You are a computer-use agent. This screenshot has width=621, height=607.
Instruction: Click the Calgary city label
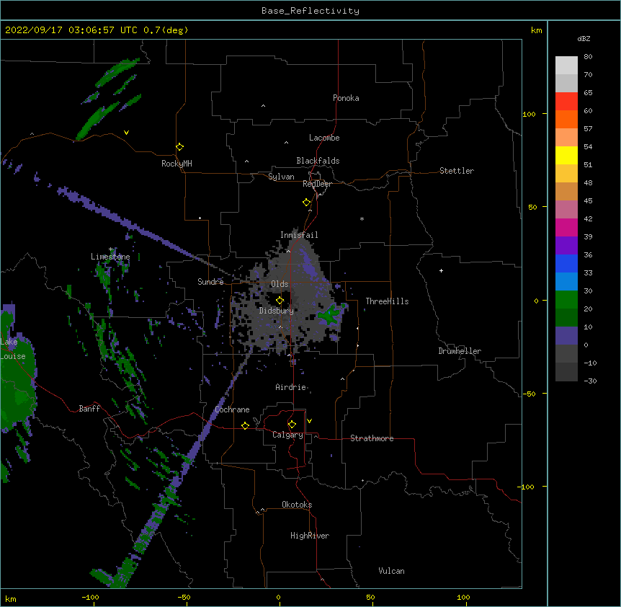[x=287, y=435]
